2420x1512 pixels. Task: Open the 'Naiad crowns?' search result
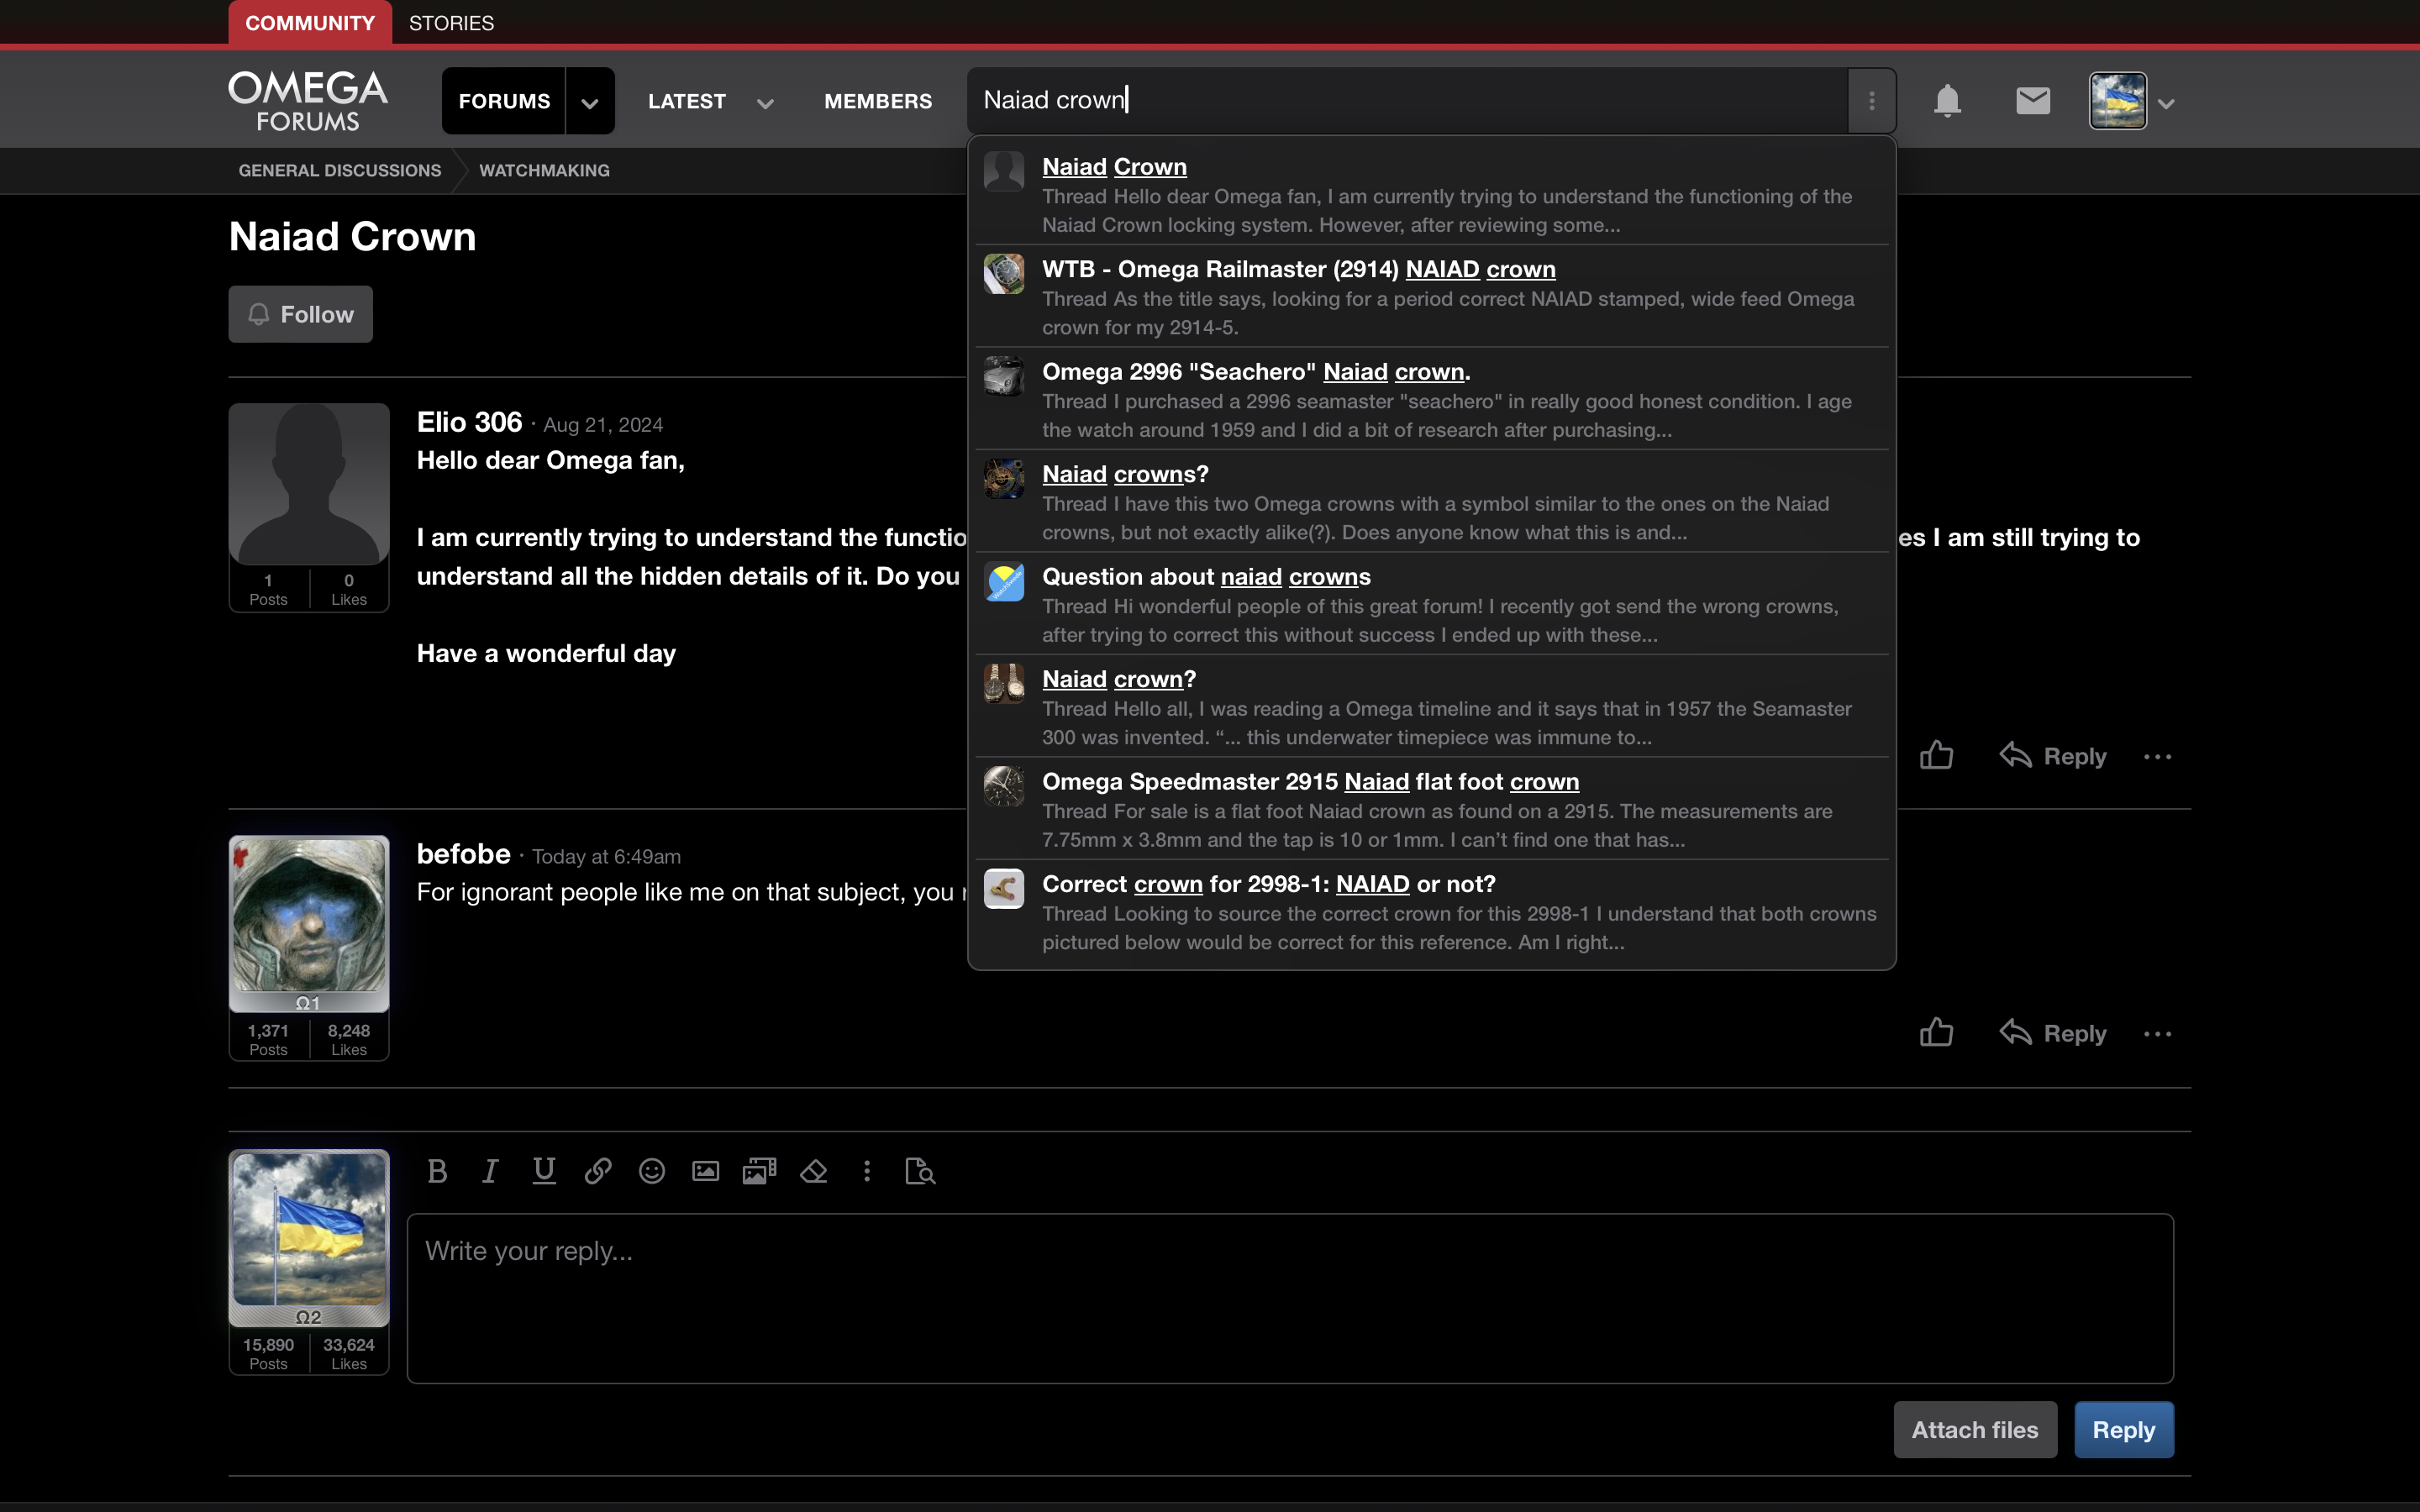tap(1125, 474)
